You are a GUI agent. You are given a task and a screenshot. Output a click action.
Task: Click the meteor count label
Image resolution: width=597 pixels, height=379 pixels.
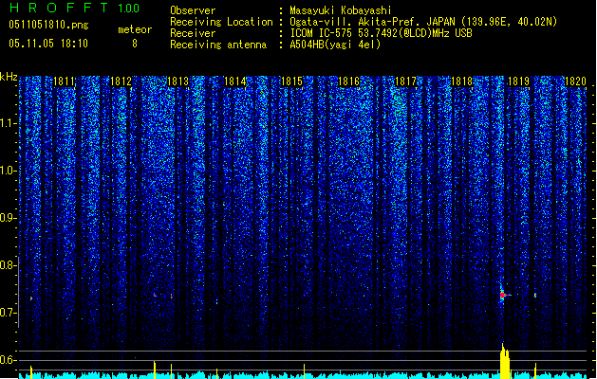[x=135, y=29]
